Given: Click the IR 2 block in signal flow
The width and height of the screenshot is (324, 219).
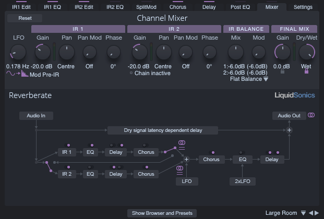Looking at the screenshot, I should point(67,174).
